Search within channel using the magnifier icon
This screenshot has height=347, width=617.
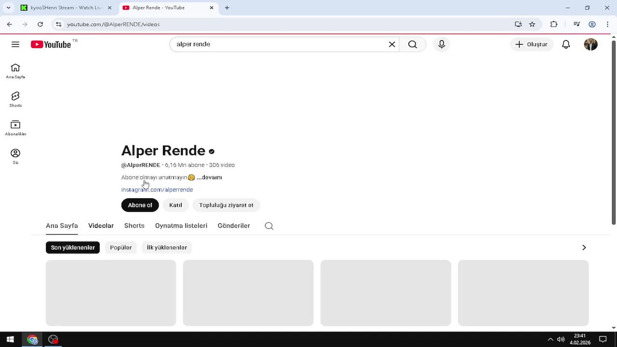269,226
